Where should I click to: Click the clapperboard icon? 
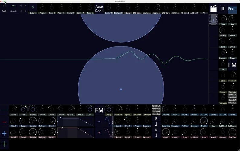(x=213, y=8)
